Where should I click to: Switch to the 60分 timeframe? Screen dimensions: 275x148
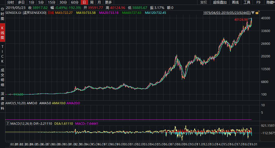tap(75, 2)
